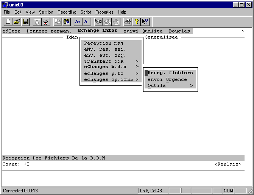Open the Help menu

[x=122, y=12]
